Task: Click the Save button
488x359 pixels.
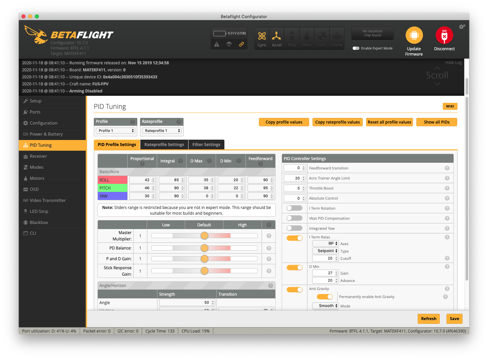Action: (x=455, y=319)
